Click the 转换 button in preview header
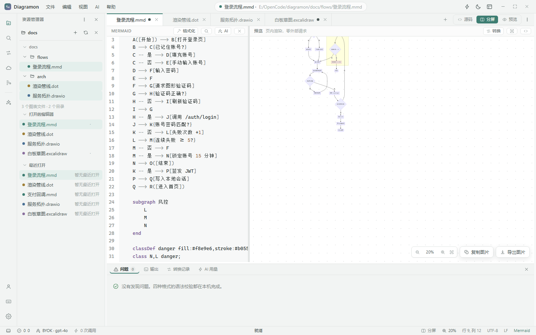Screen dimensions: 536x335 click(x=493, y=31)
